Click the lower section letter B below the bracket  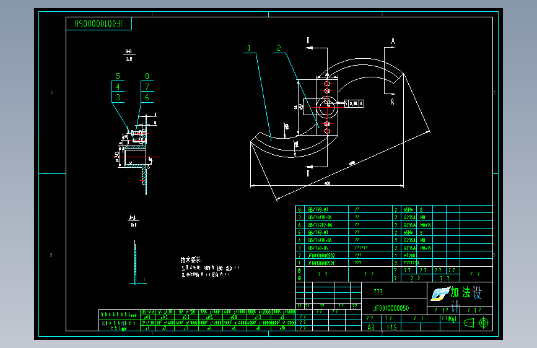pyautogui.click(x=308, y=173)
